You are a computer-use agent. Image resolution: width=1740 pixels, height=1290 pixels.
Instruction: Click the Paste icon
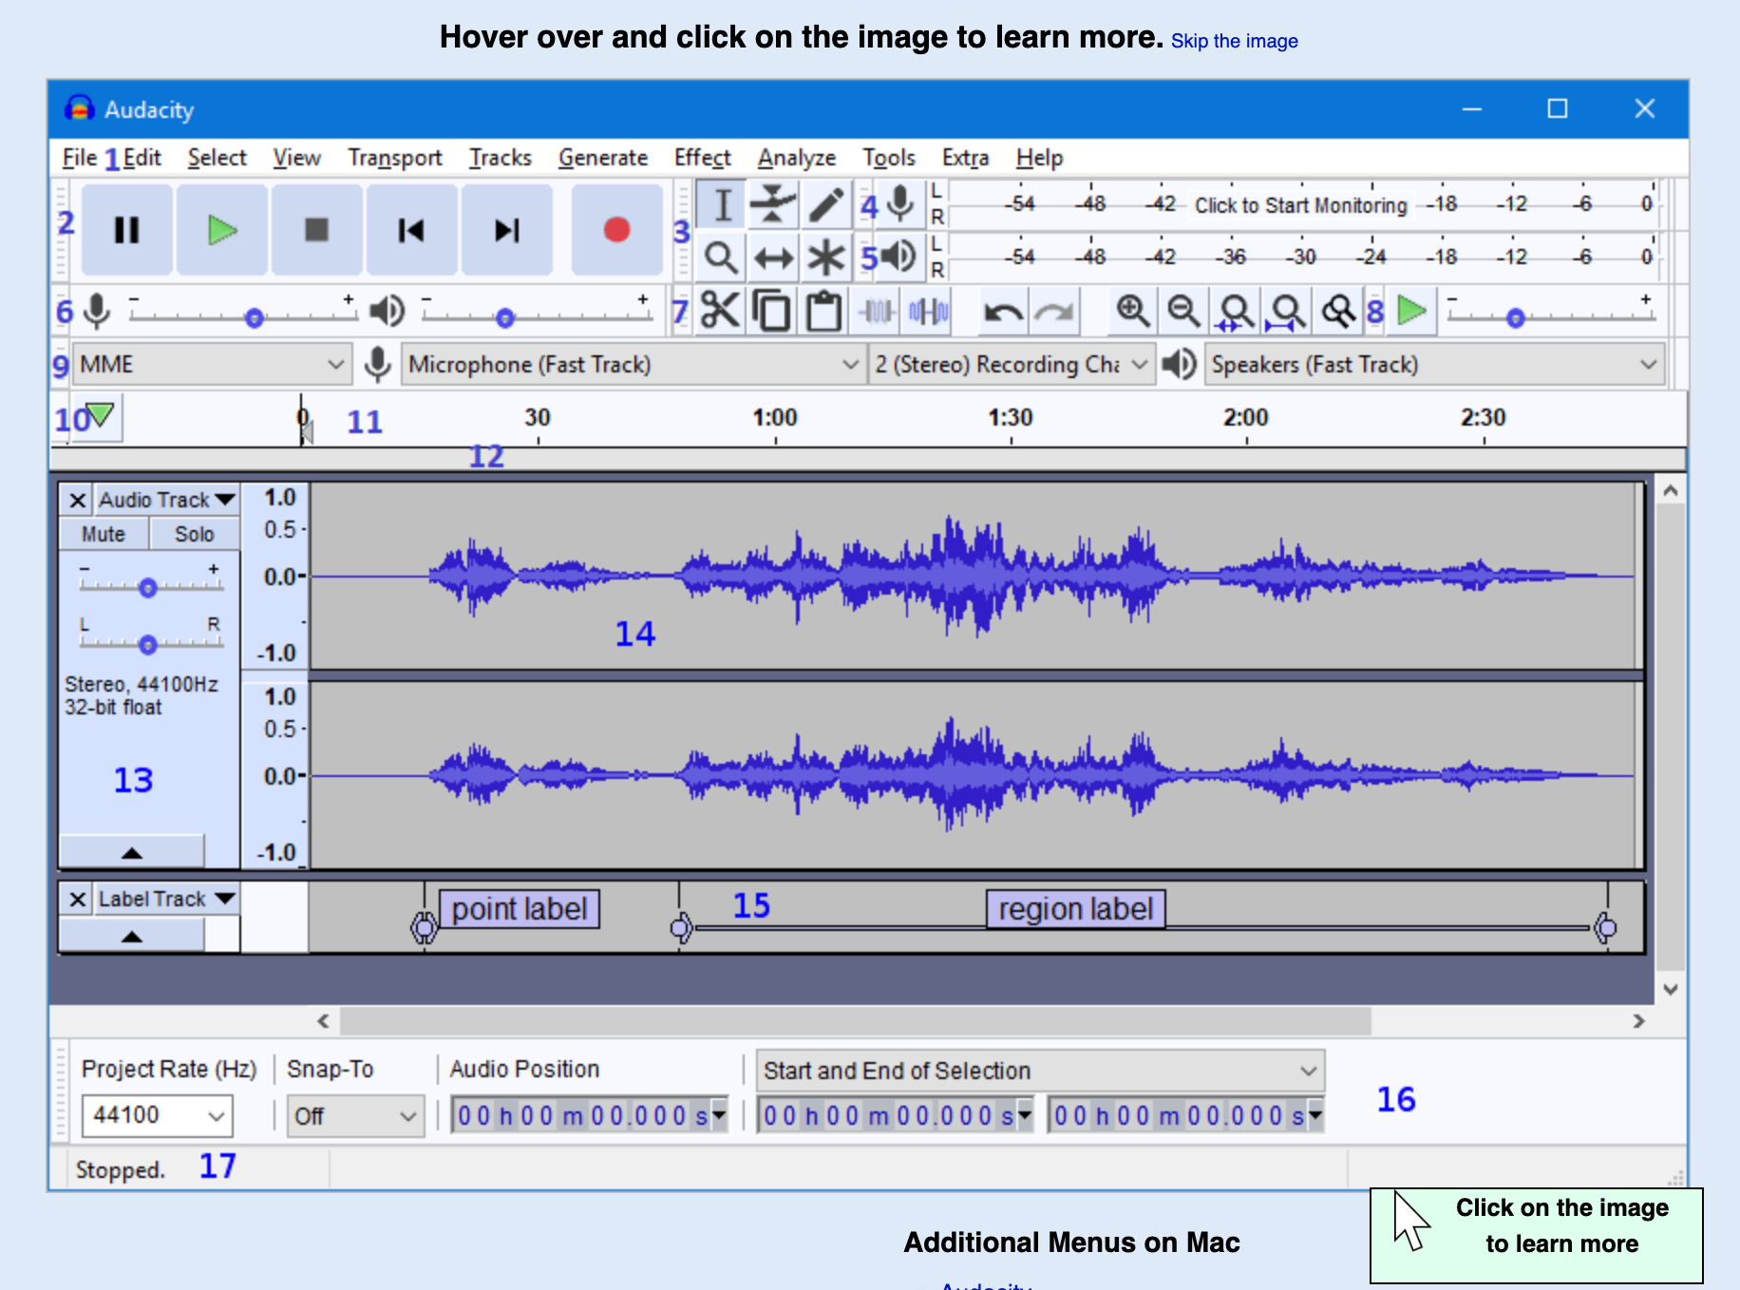coord(823,310)
